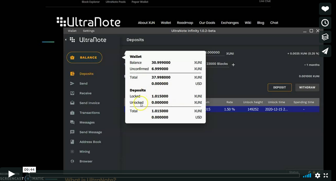Open the Wiki page
The image size is (336, 181).
click(x=248, y=23)
